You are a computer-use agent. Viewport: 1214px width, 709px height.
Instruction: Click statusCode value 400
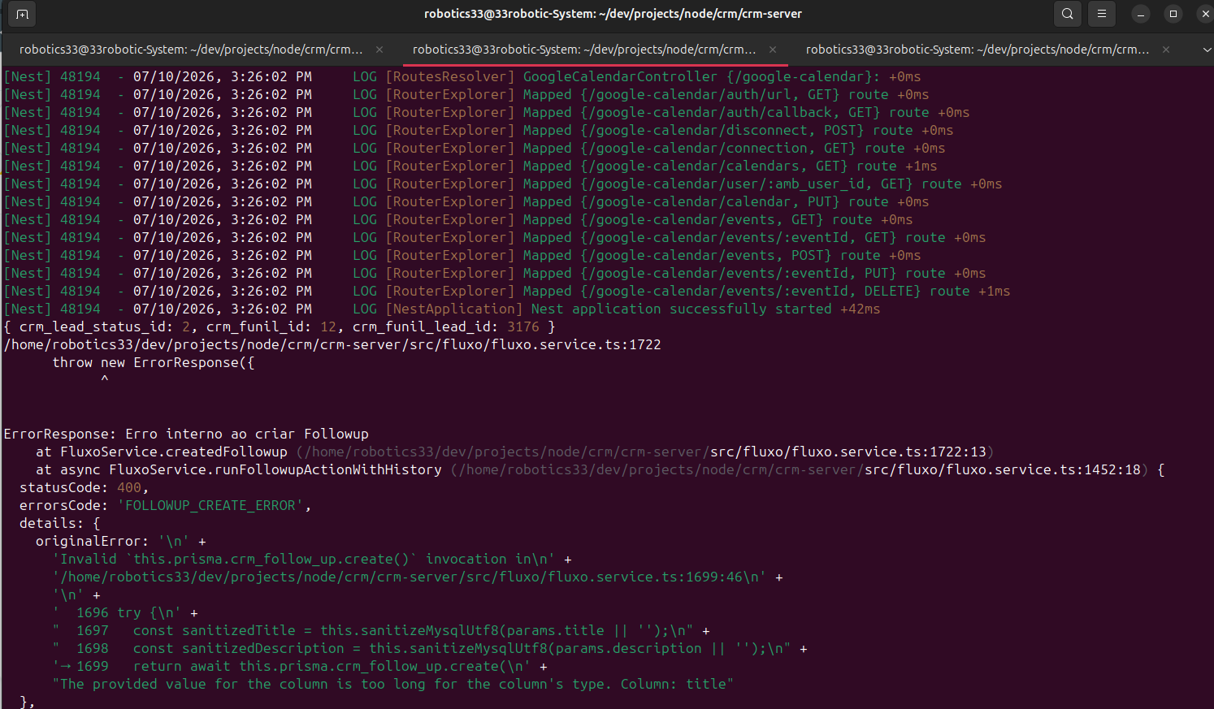coord(129,487)
